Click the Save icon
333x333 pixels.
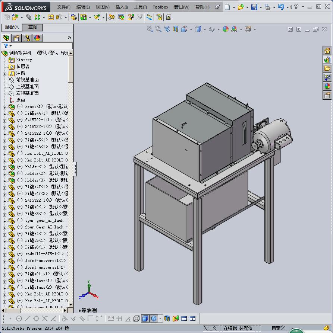[x=254, y=7]
